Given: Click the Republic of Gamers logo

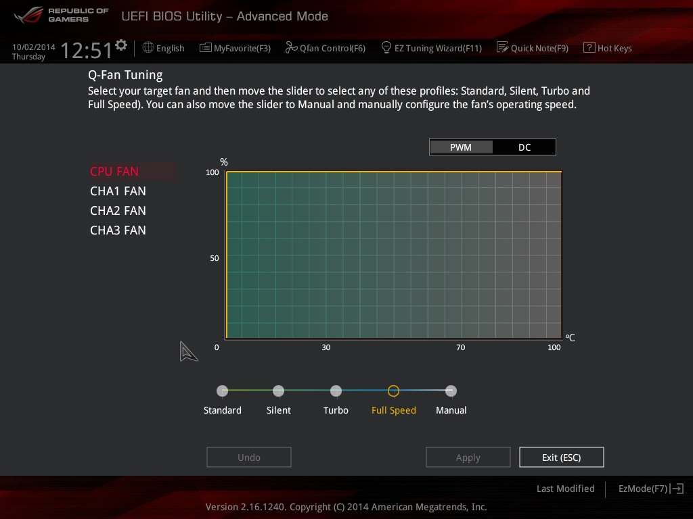Looking at the screenshot, I should coord(62,15).
